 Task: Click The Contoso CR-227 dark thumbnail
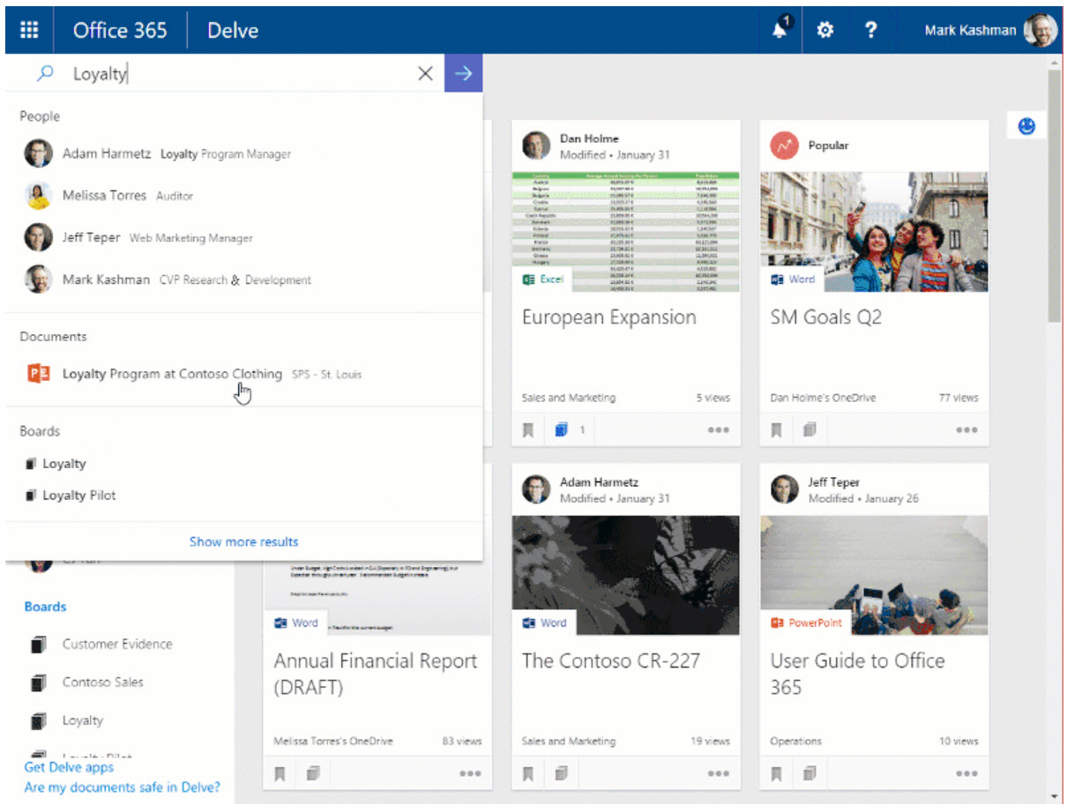click(626, 575)
